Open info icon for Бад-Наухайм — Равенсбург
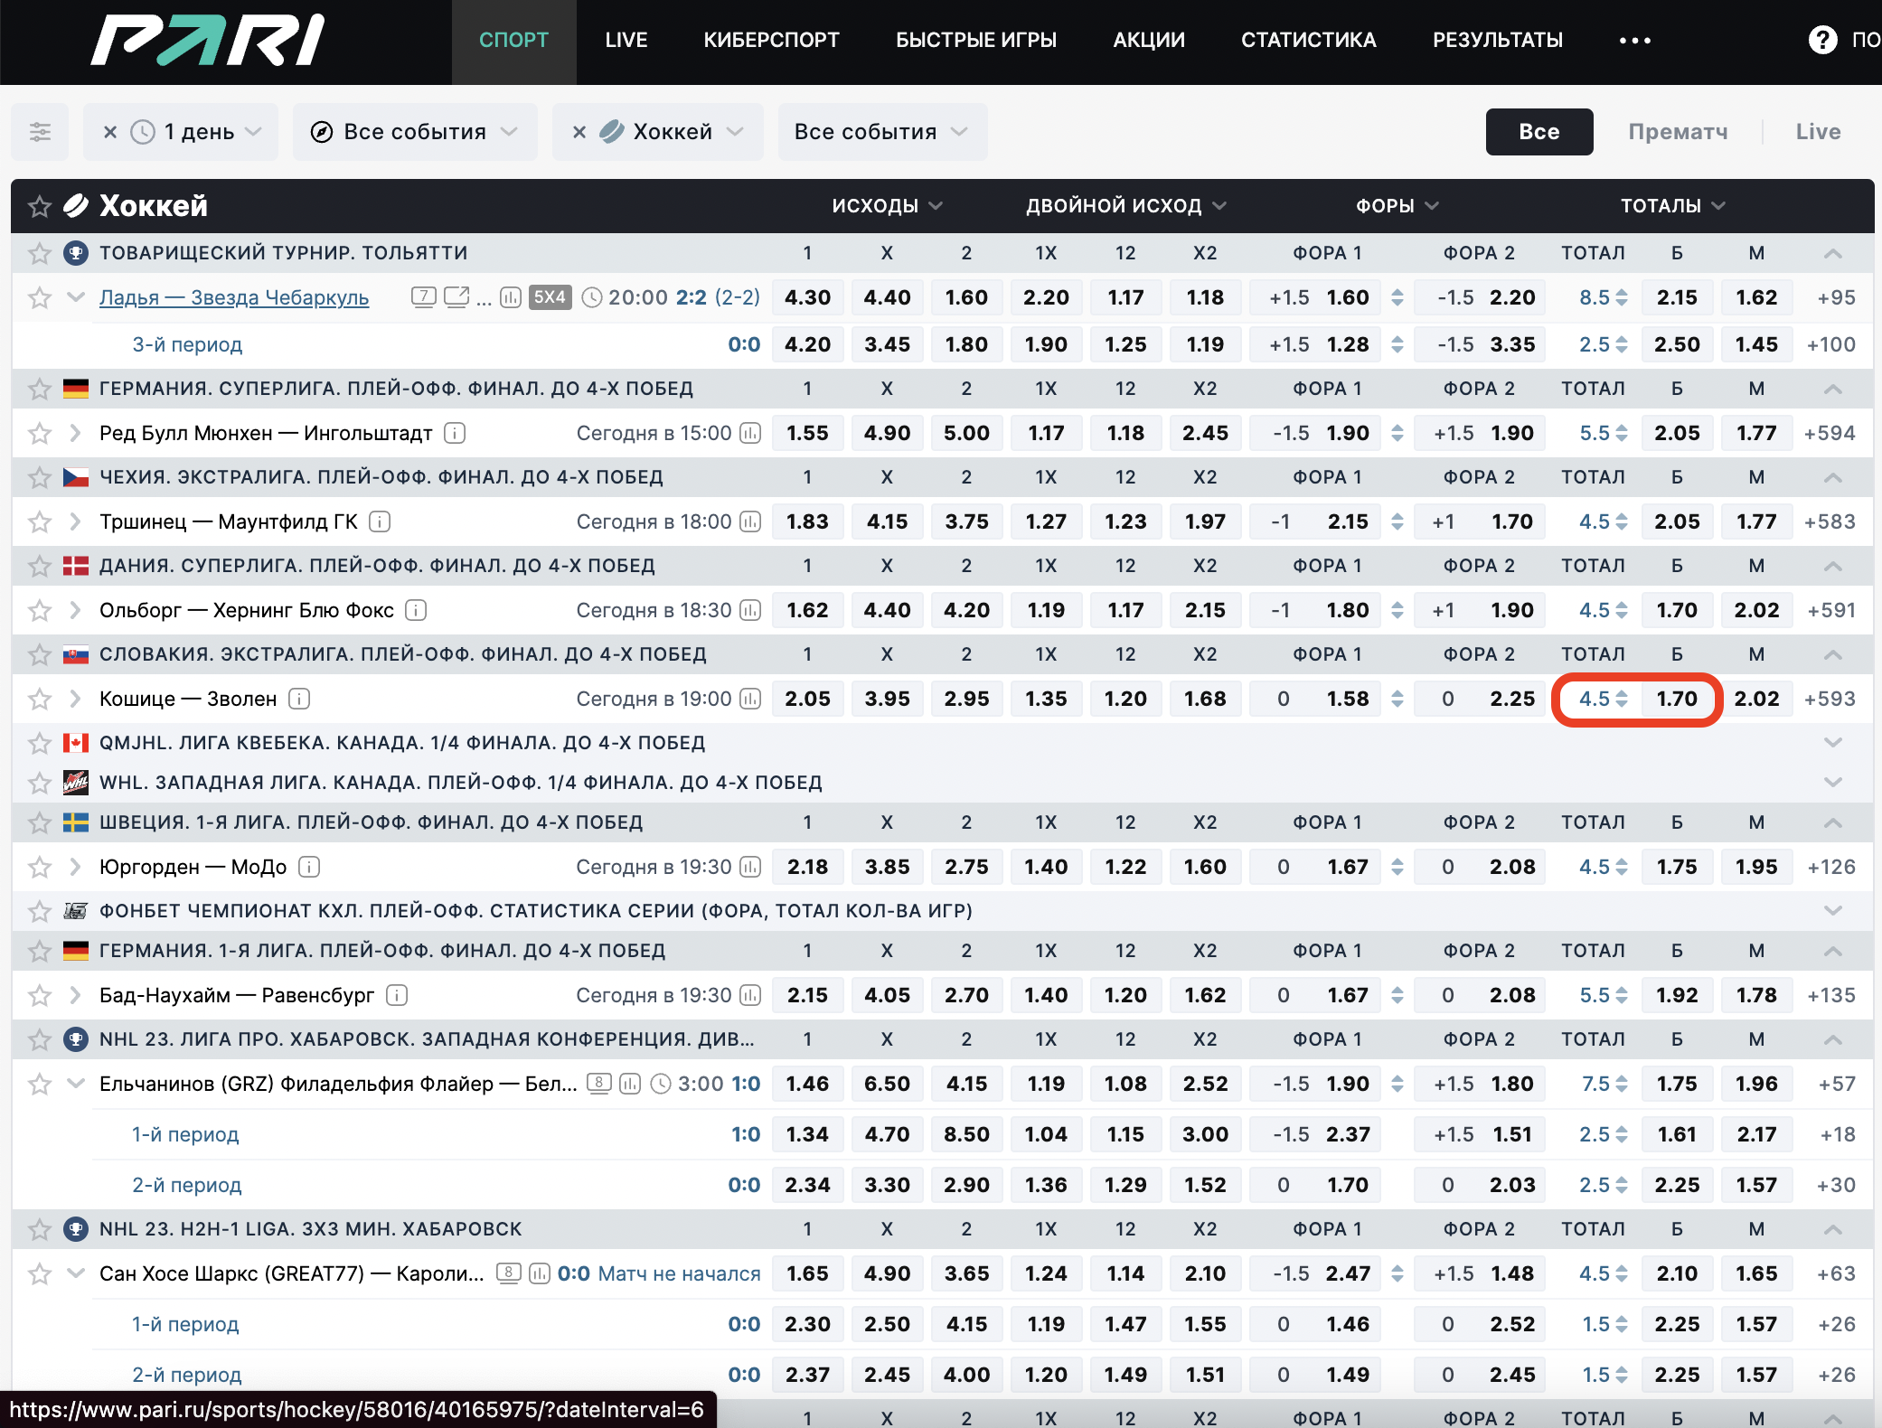This screenshot has height=1428, width=1882. [x=397, y=995]
